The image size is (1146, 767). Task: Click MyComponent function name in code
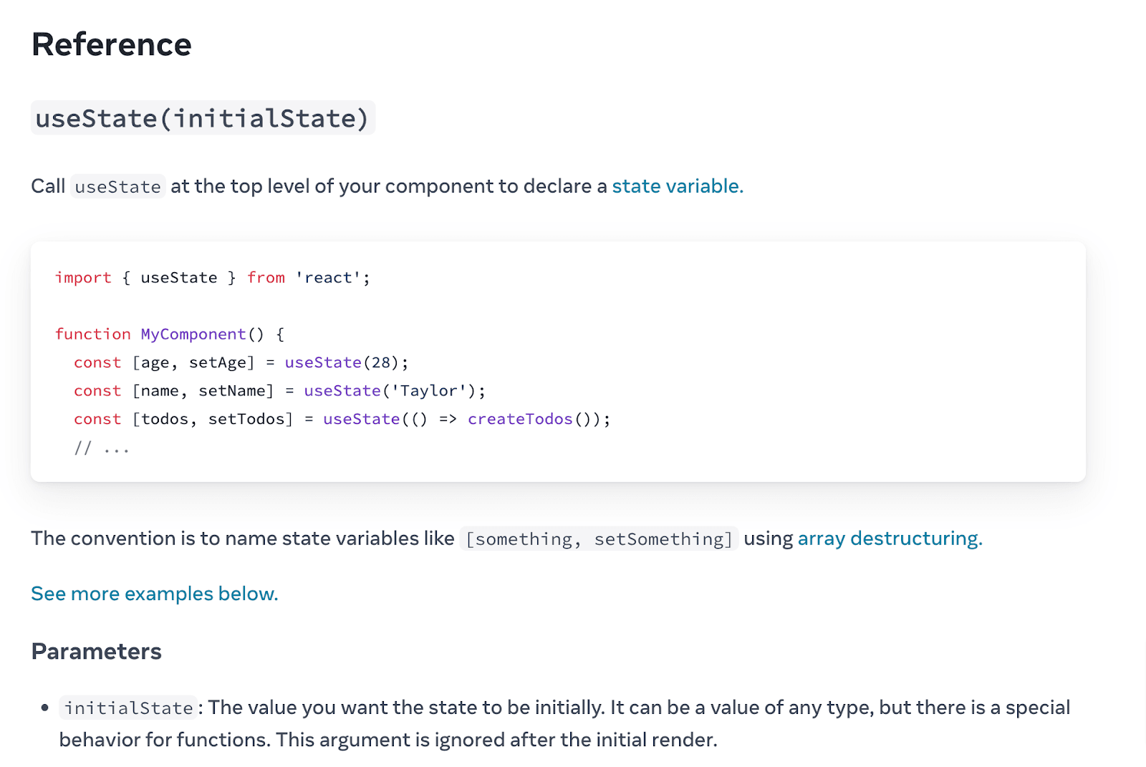pos(193,334)
